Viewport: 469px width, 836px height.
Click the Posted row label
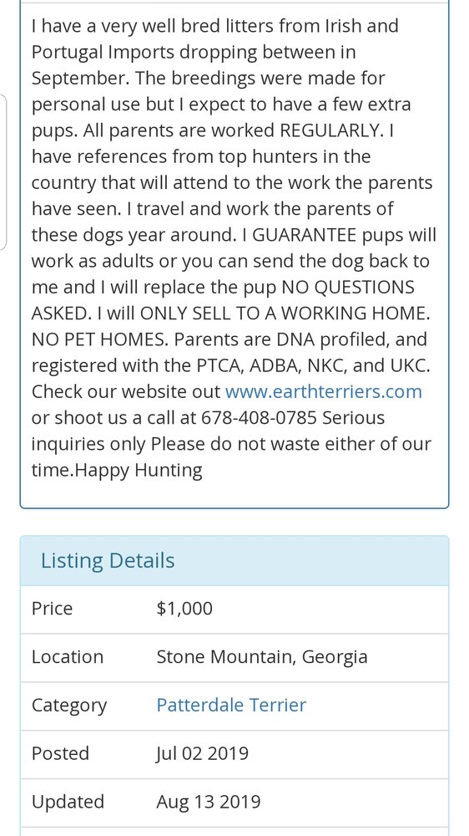click(x=60, y=753)
